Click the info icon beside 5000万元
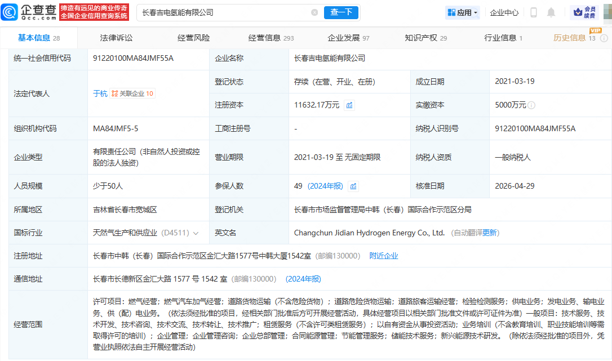This screenshot has width=612, height=361. point(531,105)
